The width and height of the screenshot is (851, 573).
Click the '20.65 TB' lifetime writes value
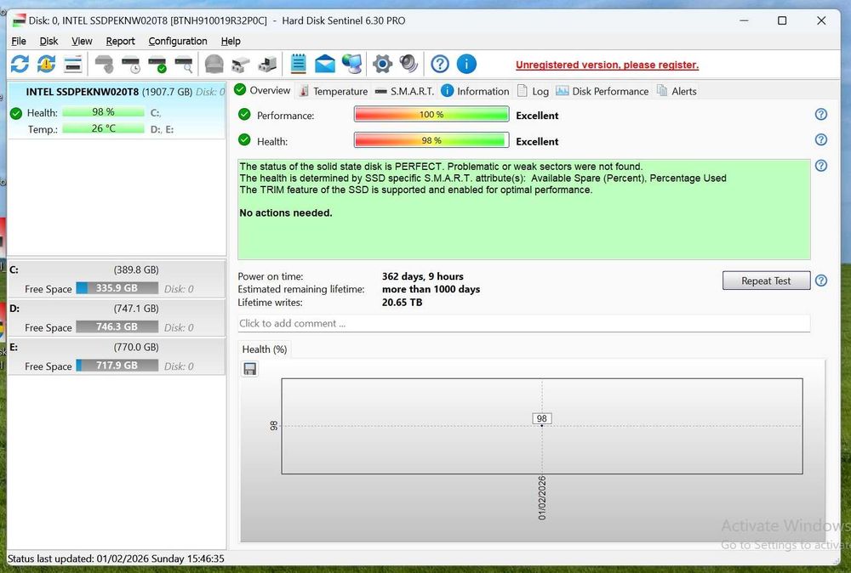coord(402,303)
